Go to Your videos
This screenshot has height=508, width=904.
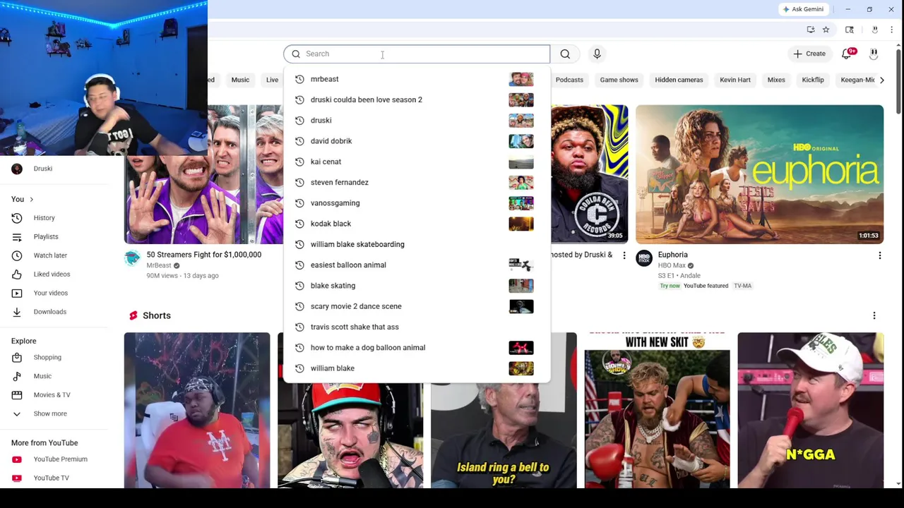pos(54,293)
